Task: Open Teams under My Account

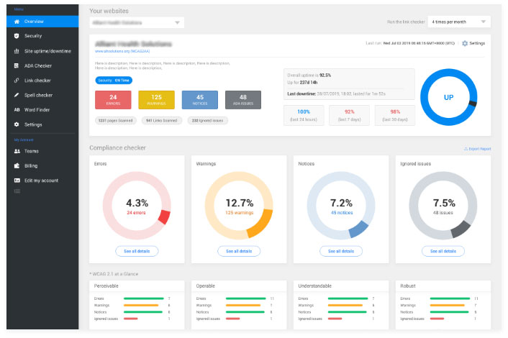Action: [x=42, y=151]
